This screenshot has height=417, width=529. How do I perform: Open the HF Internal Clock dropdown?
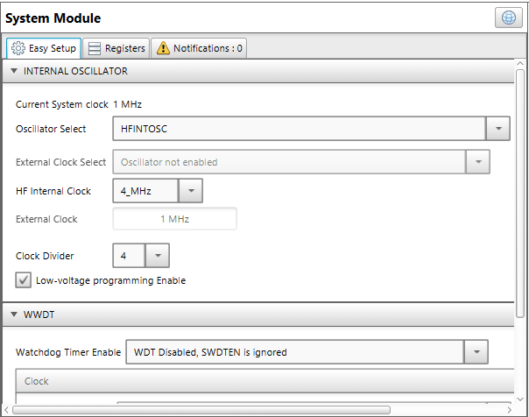coord(190,190)
